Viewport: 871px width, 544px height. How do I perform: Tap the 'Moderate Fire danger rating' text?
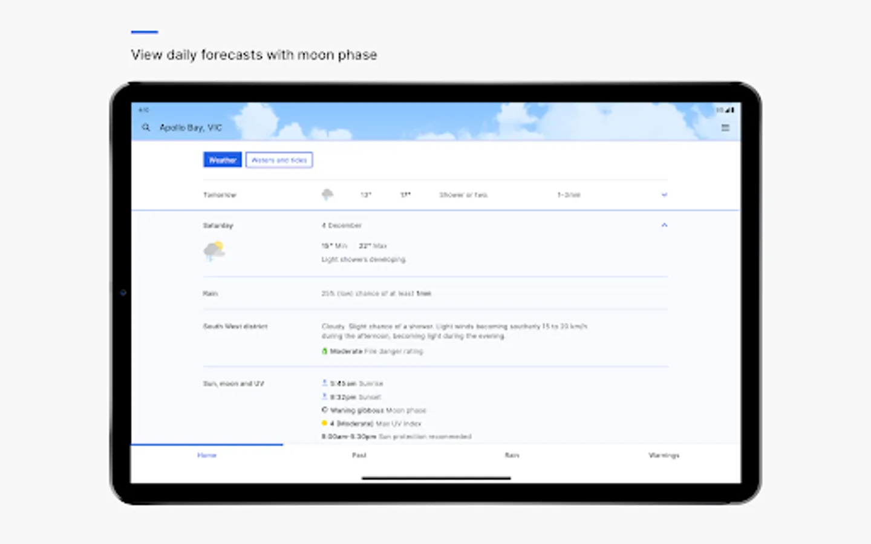376,351
